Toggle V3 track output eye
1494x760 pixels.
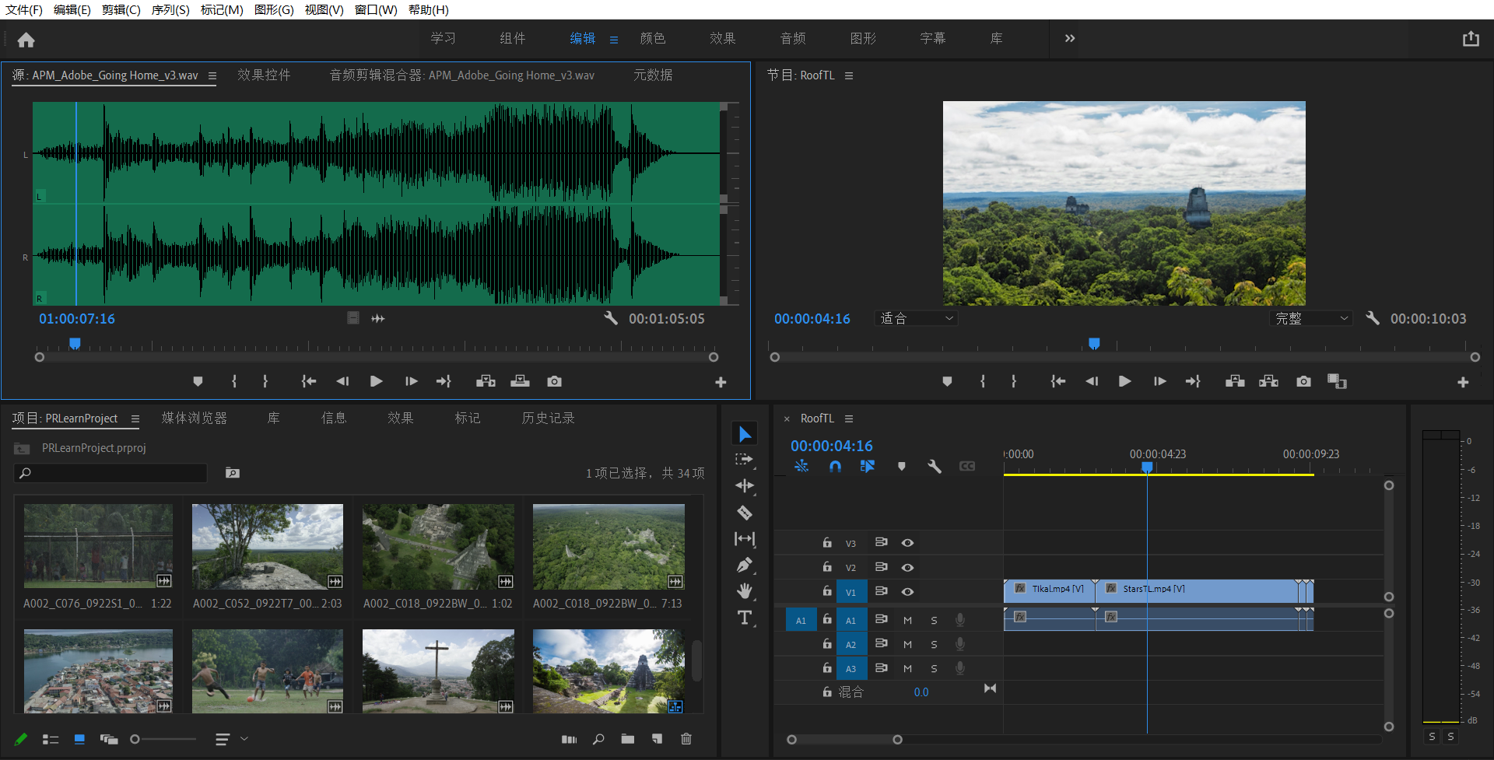pos(907,543)
